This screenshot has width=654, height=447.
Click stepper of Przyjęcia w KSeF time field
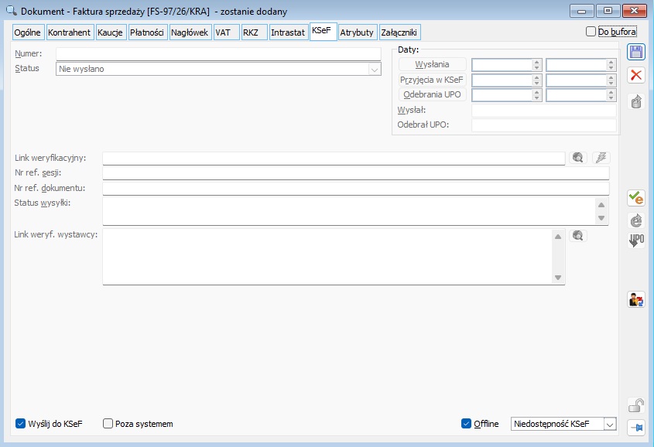[x=611, y=80]
